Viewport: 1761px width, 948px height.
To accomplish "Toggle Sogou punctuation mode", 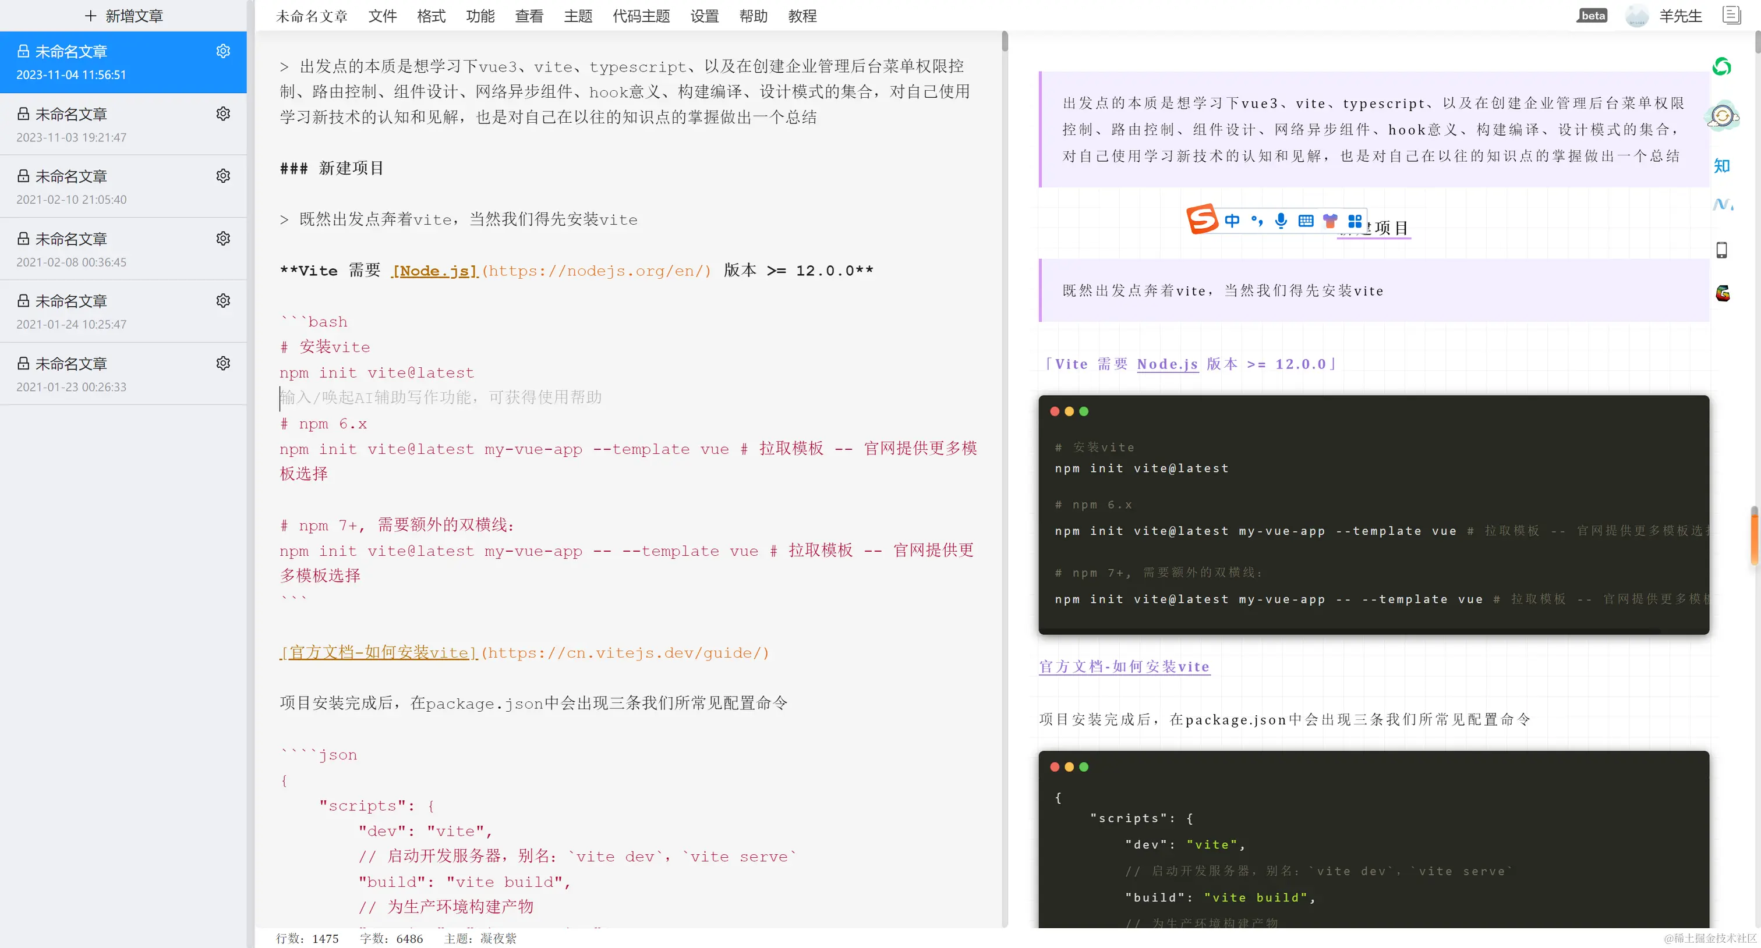I will tap(1257, 221).
